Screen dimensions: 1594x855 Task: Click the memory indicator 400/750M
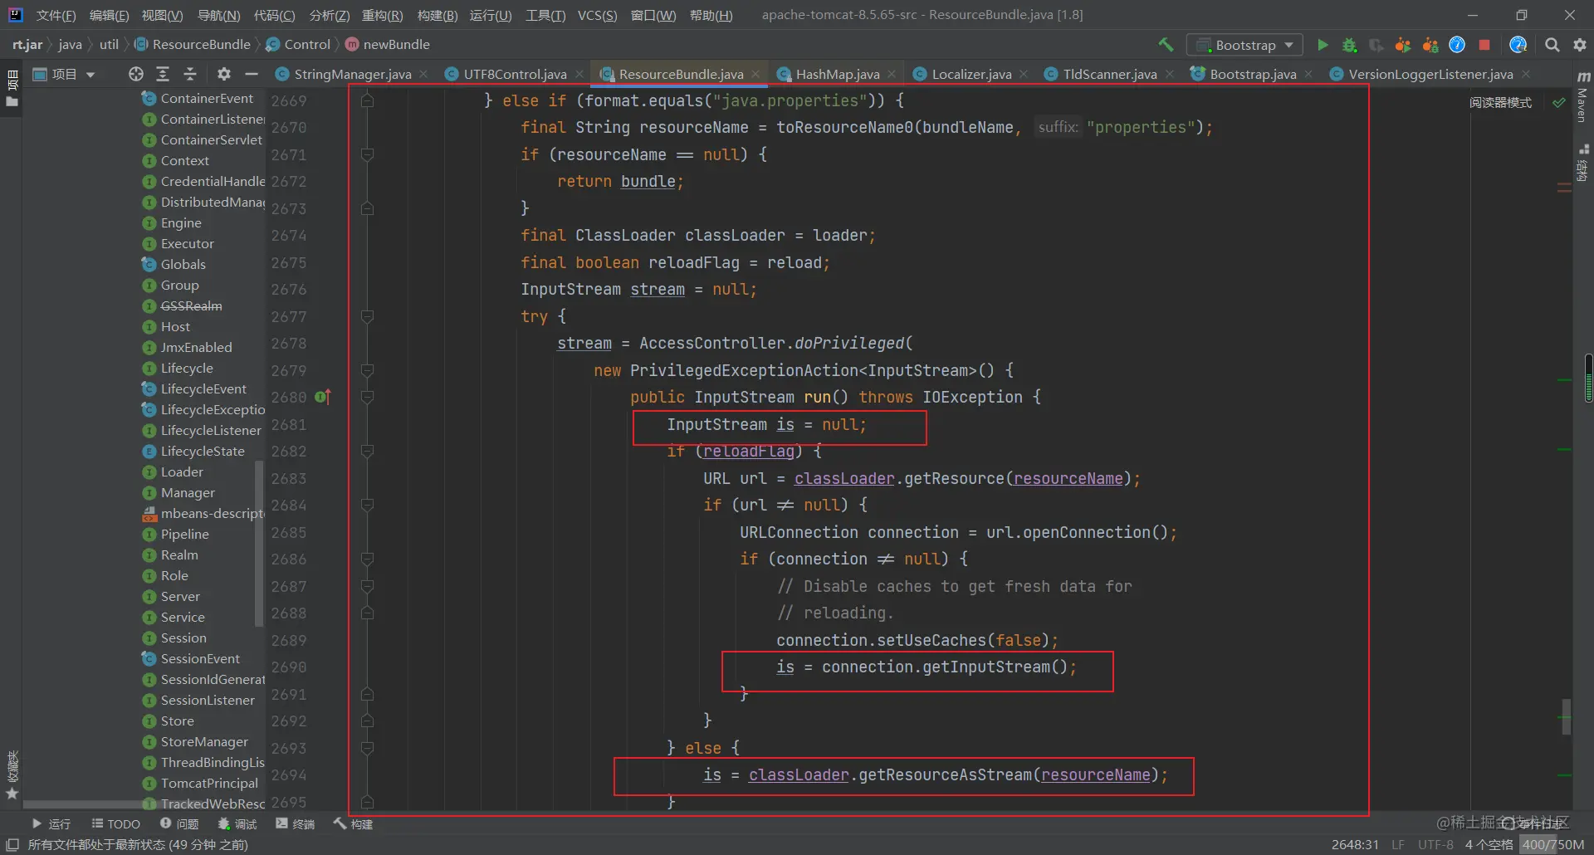[x=1553, y=844]
